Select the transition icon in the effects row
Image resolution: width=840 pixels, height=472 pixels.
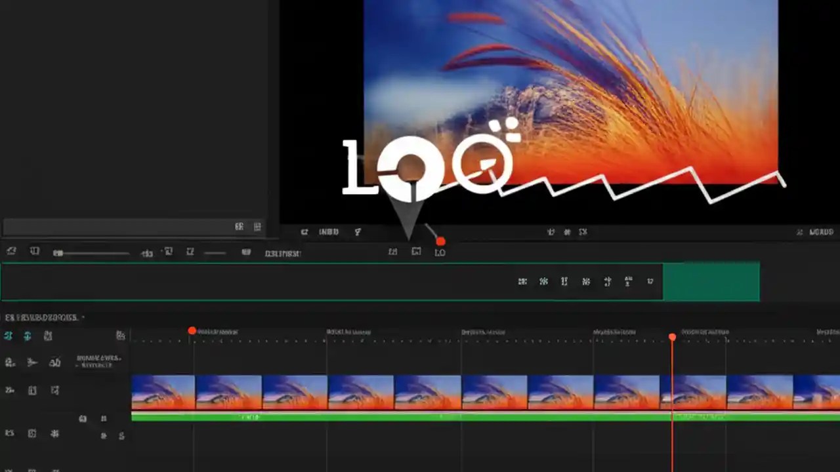pos(543,281)
